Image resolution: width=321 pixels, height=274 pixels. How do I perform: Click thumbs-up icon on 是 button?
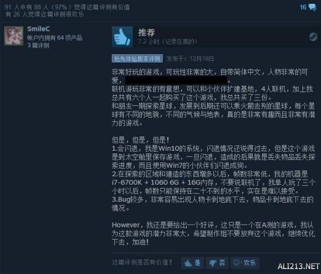coord(188,263)
